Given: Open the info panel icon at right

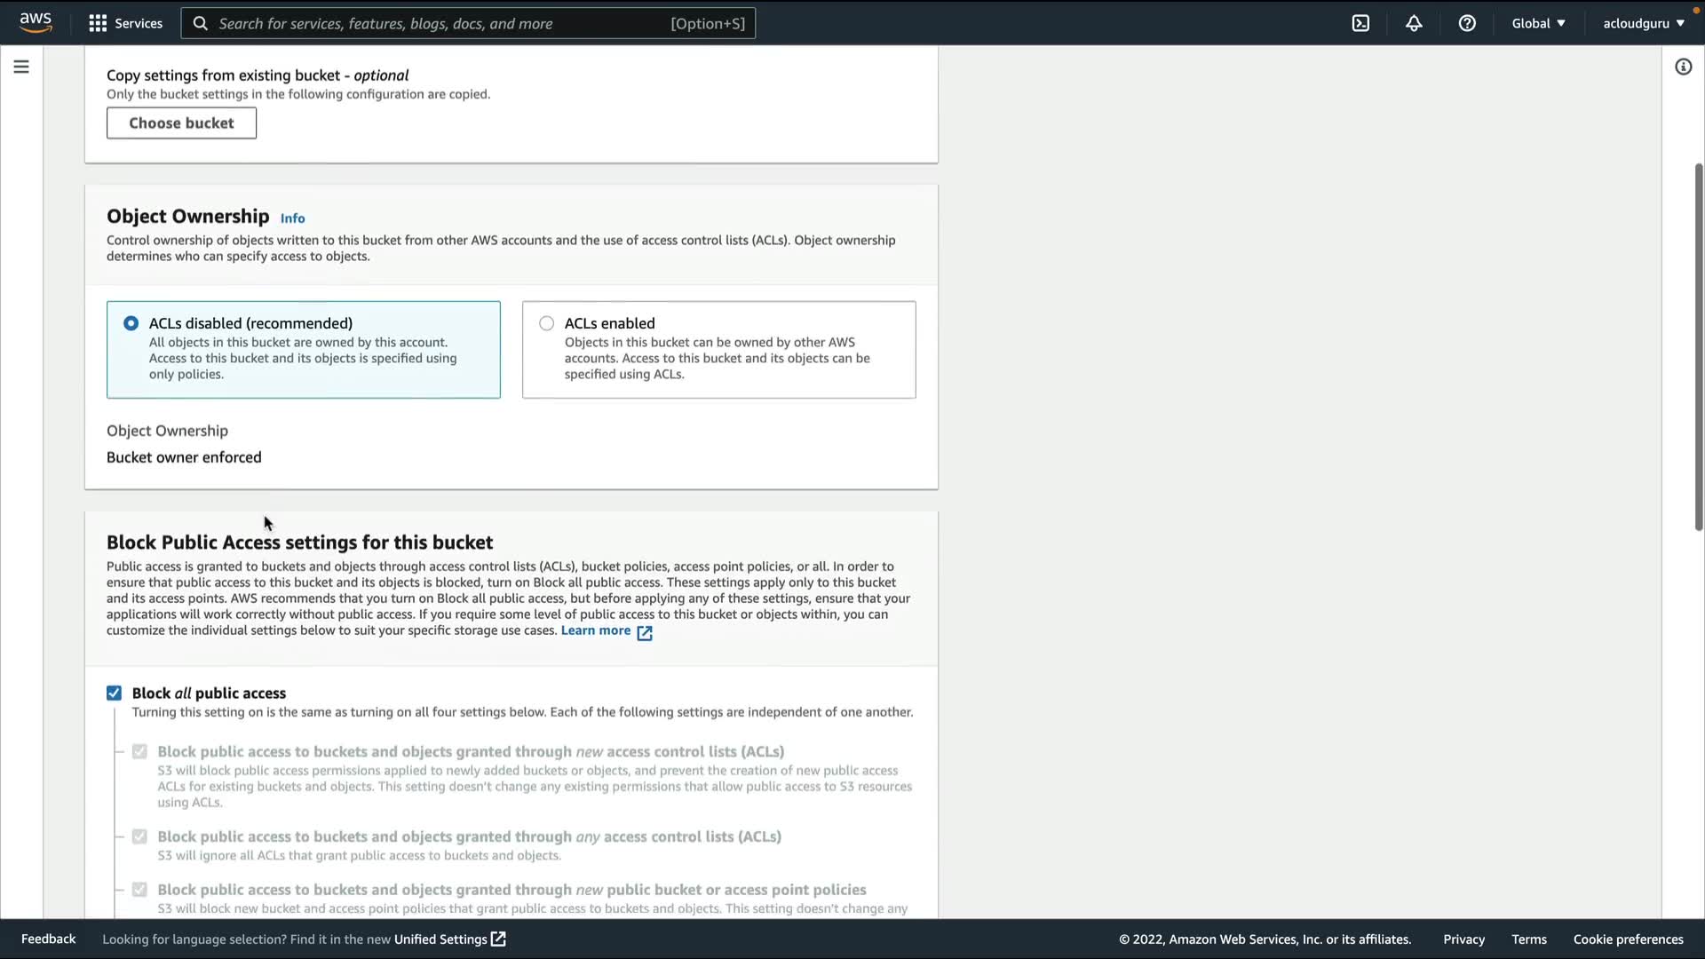Looking at the screenshot, I should pos(1683,67).
